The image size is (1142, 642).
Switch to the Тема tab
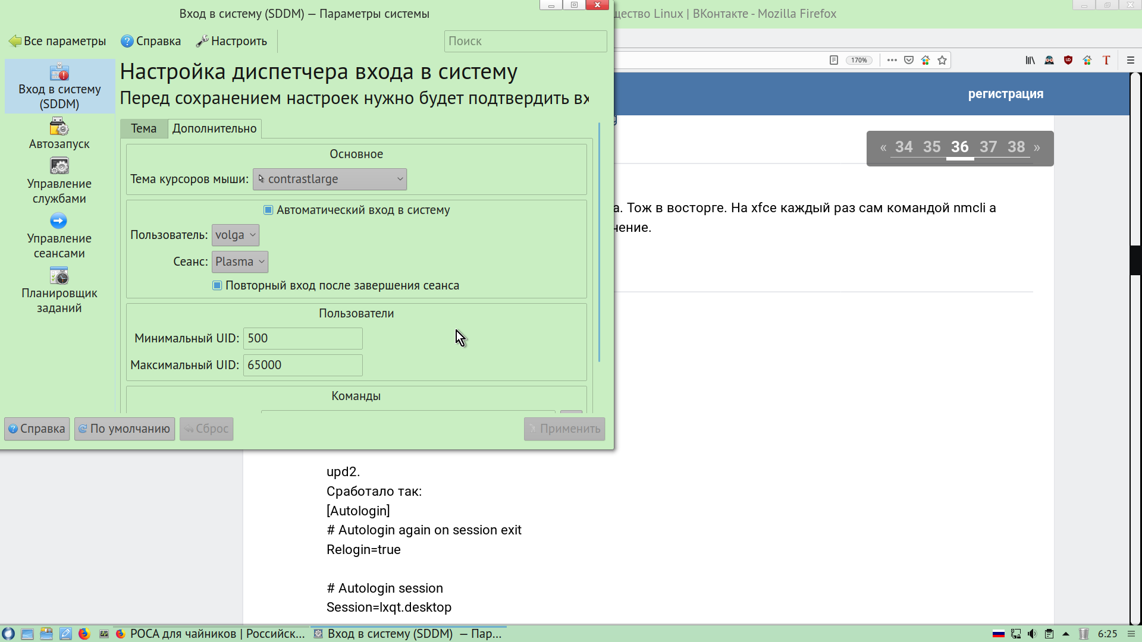click(143, 128)
